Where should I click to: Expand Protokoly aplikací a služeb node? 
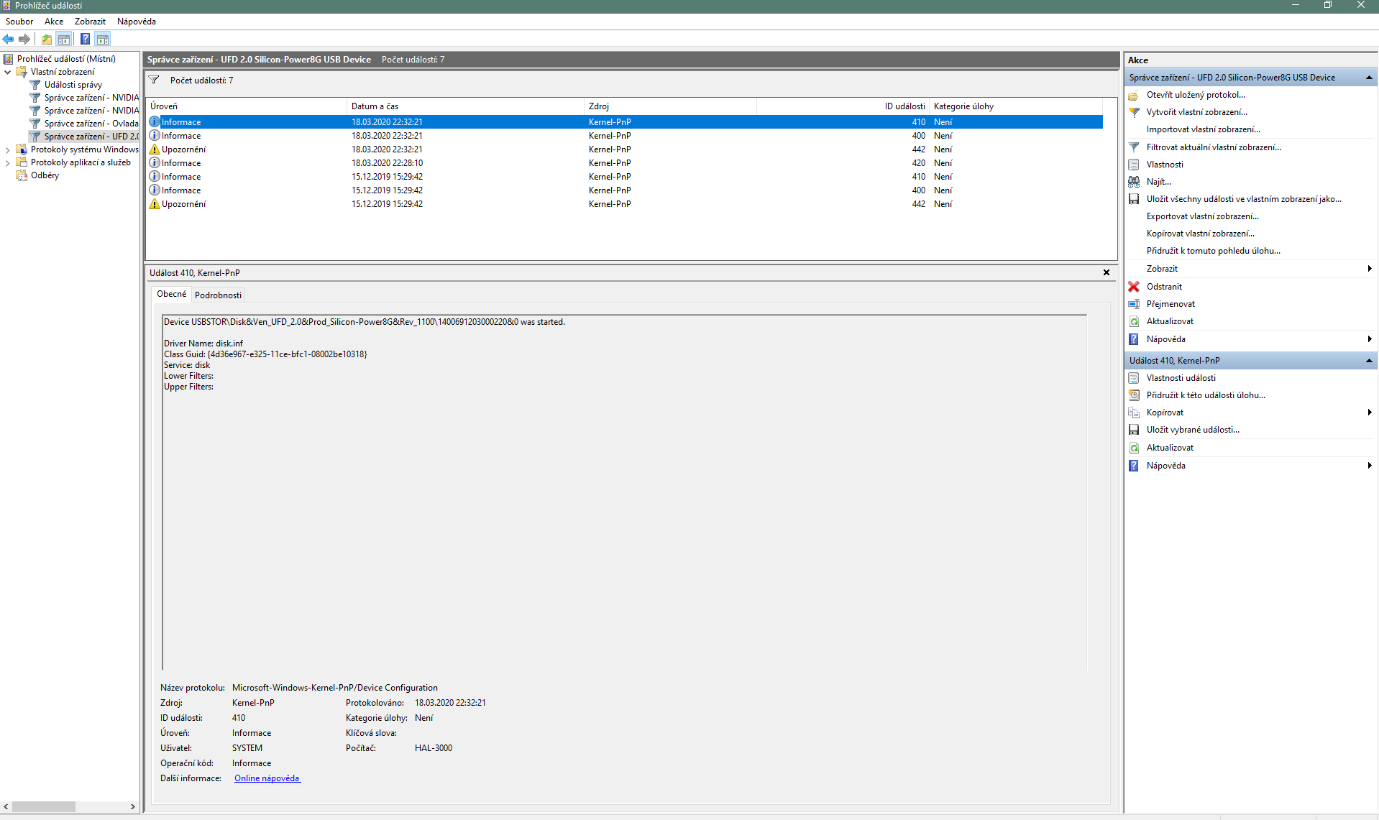coord(8,163)
